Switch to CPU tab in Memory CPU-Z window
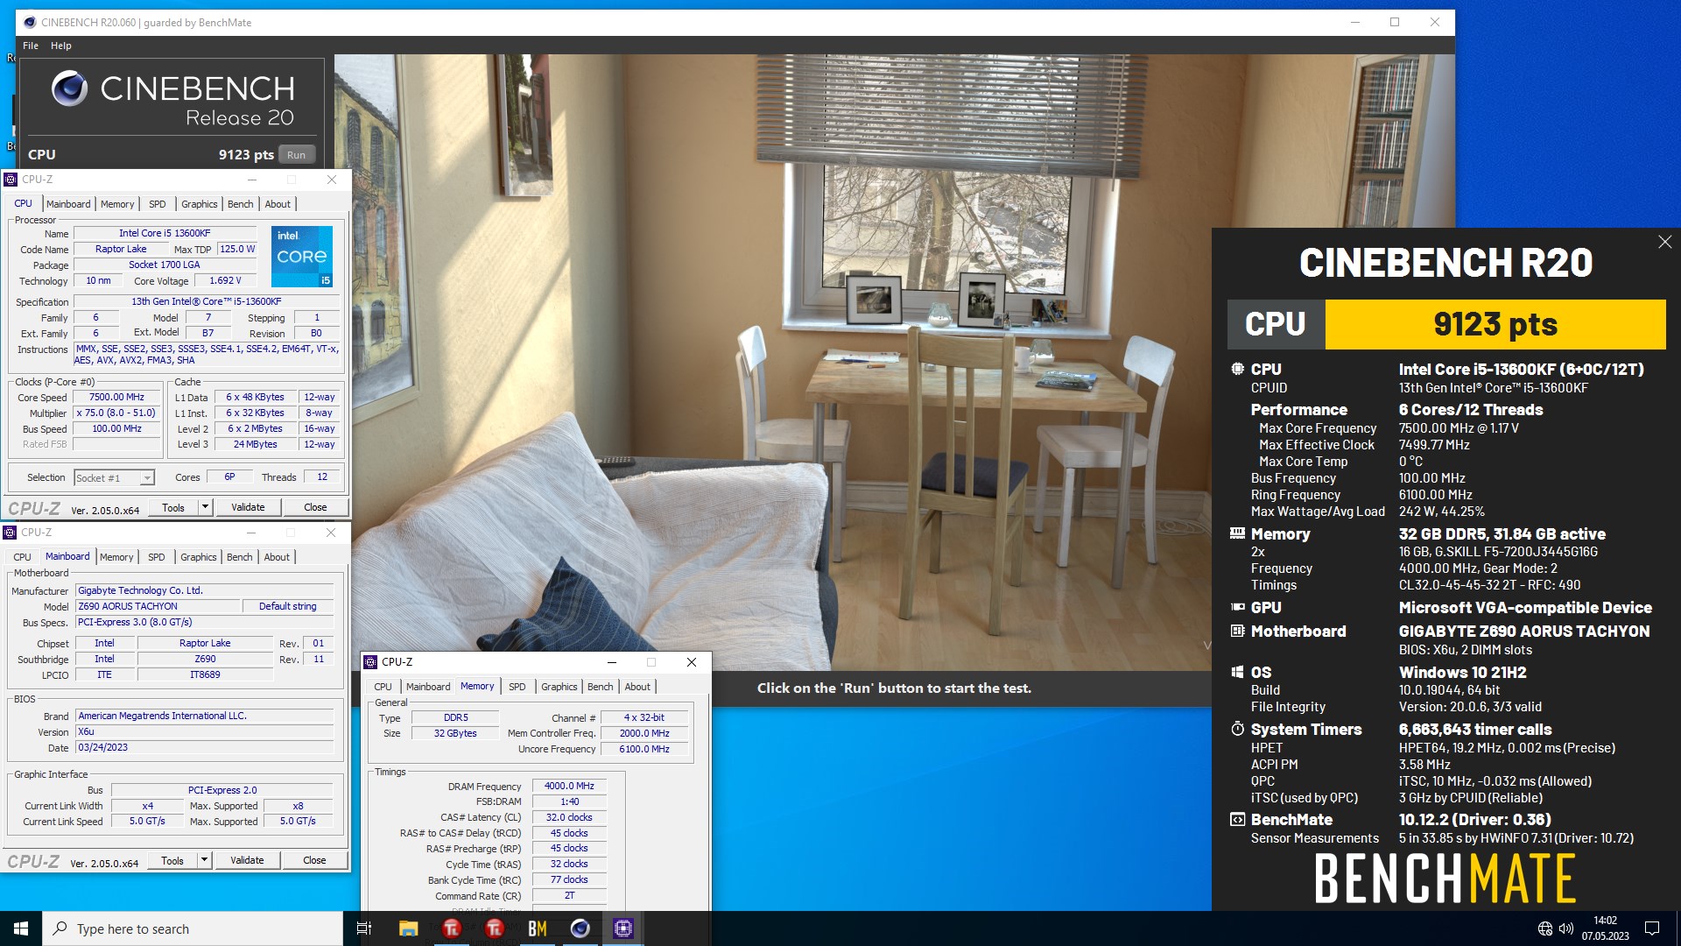1681x946 pixels. pos(383,687)
